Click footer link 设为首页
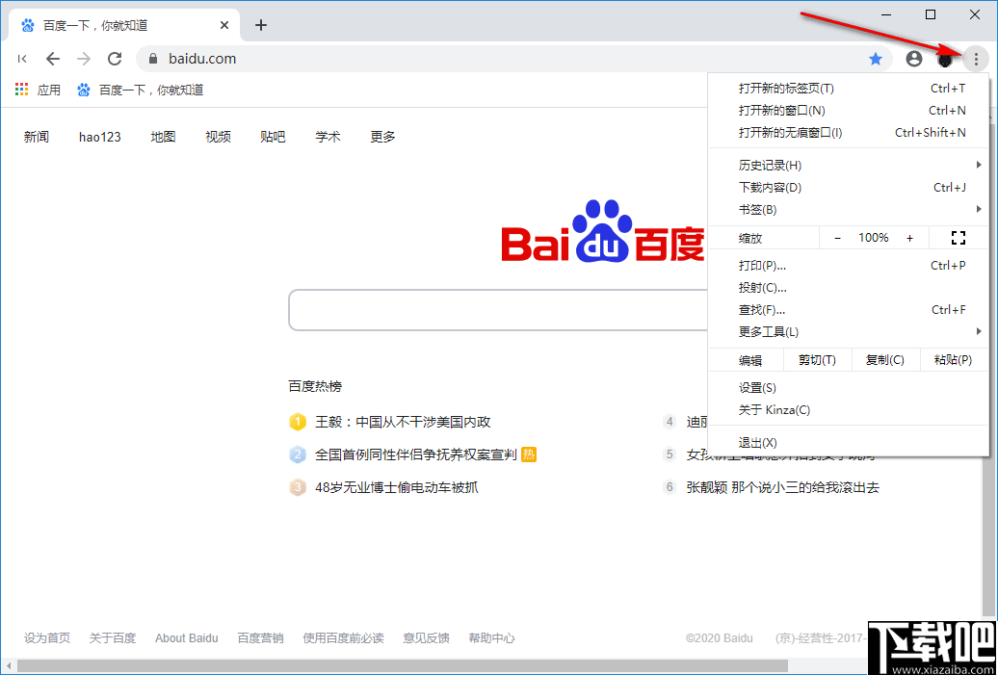 47,638
